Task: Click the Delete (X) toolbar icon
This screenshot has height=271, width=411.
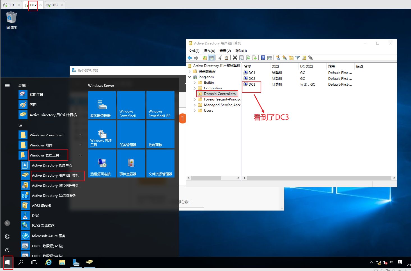Action: tap(235, 58)
